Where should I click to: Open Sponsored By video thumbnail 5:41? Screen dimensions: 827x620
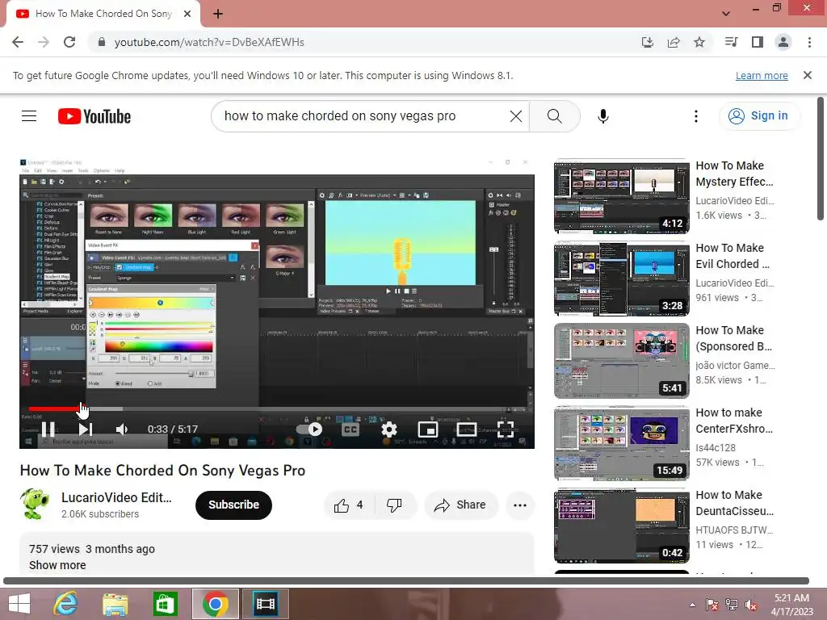coord(621,361)
